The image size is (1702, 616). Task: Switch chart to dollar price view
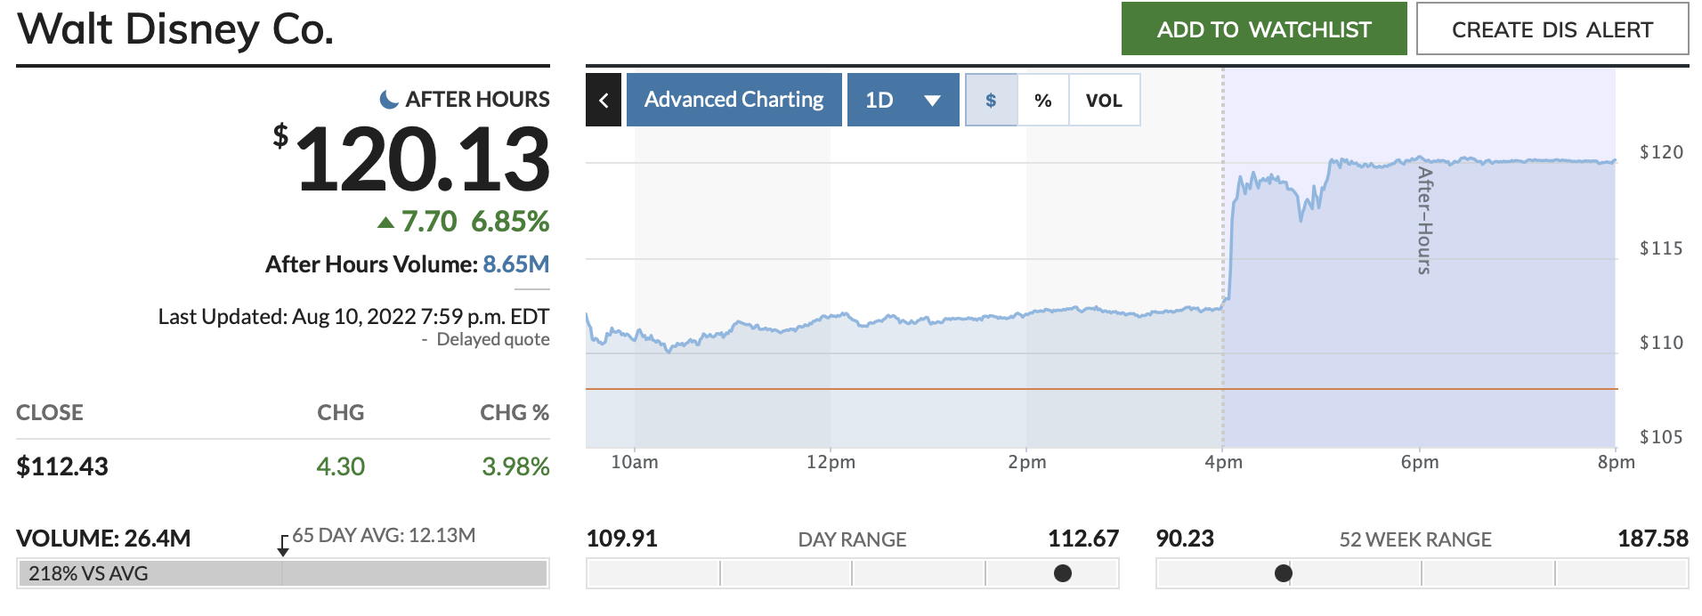click(x=991, y=100)
